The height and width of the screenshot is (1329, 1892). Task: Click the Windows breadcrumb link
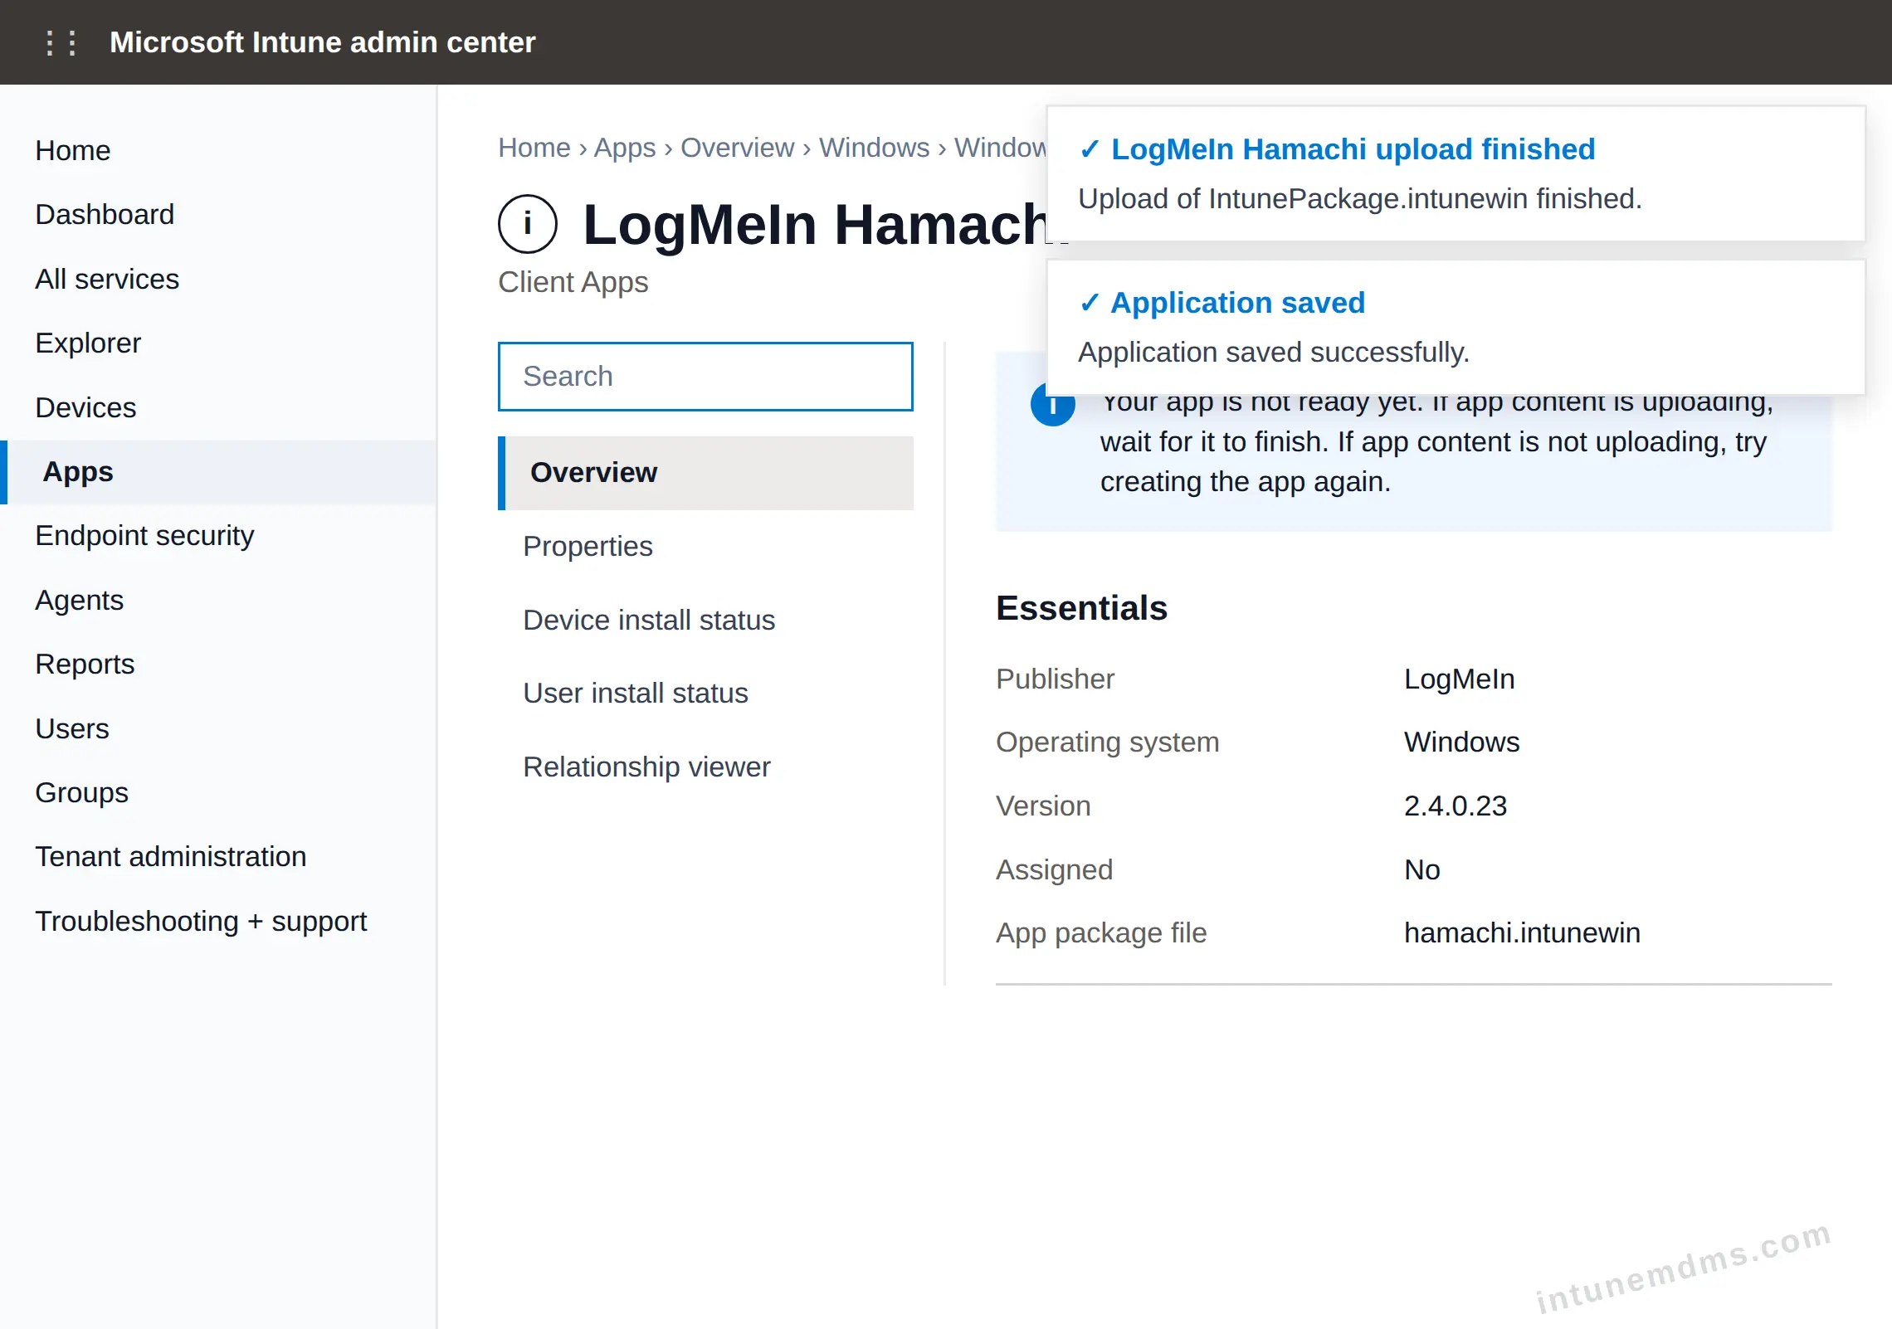[874, 148]
